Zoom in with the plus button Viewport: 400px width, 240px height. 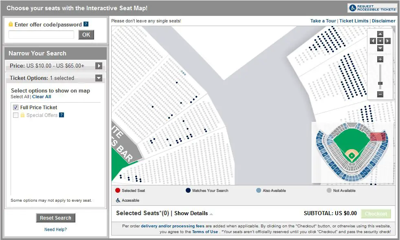380,59
